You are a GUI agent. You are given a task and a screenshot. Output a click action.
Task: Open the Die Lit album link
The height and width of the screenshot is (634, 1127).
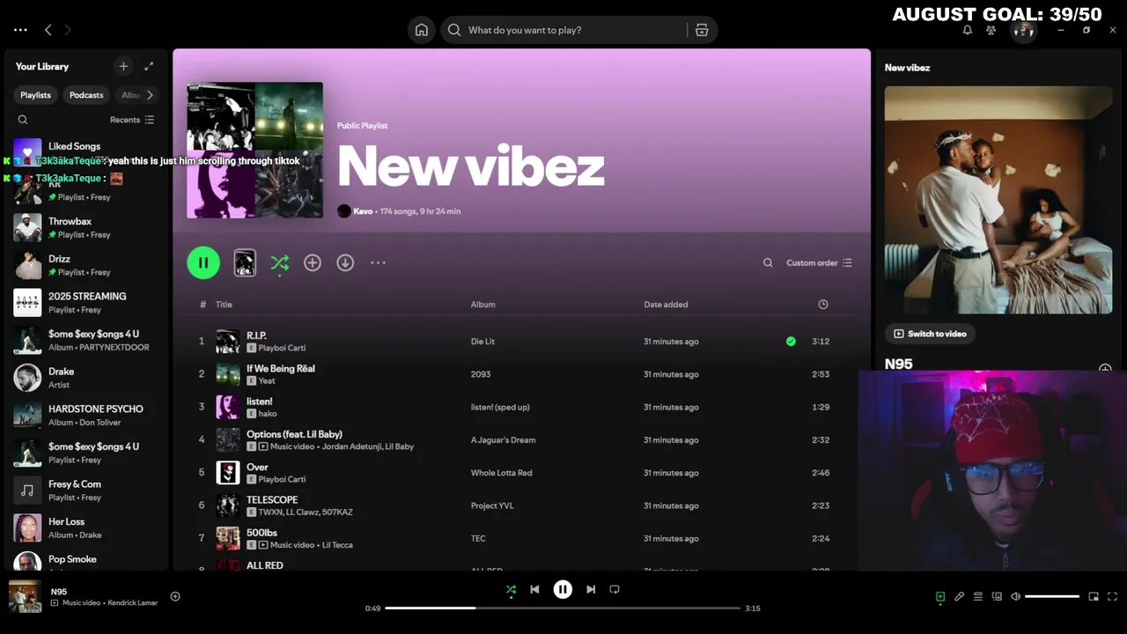(x=482, y=342)
